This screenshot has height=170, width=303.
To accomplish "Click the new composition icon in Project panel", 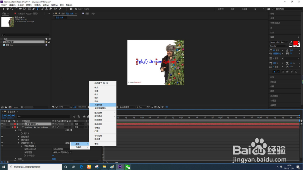I will [10, 107].
